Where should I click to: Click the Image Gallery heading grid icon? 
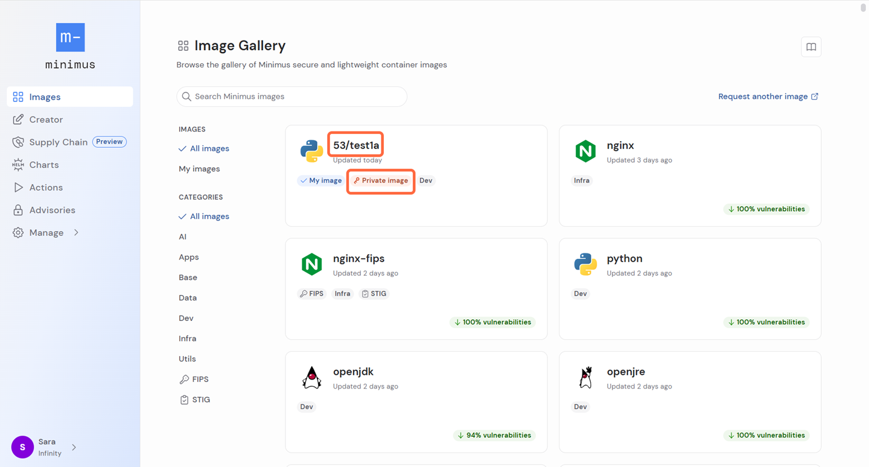183,46
